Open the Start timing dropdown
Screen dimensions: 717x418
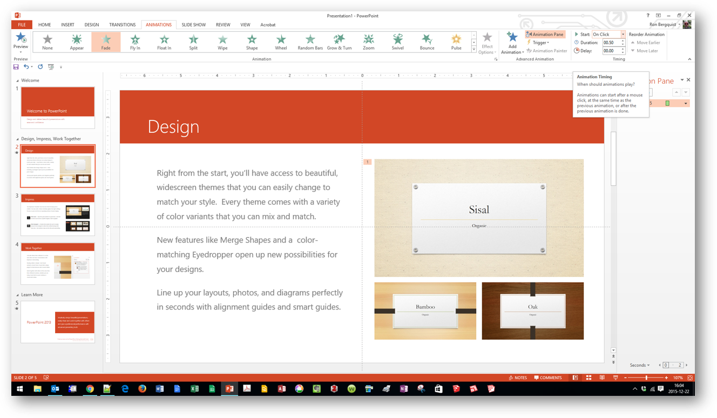pos(623,34)
